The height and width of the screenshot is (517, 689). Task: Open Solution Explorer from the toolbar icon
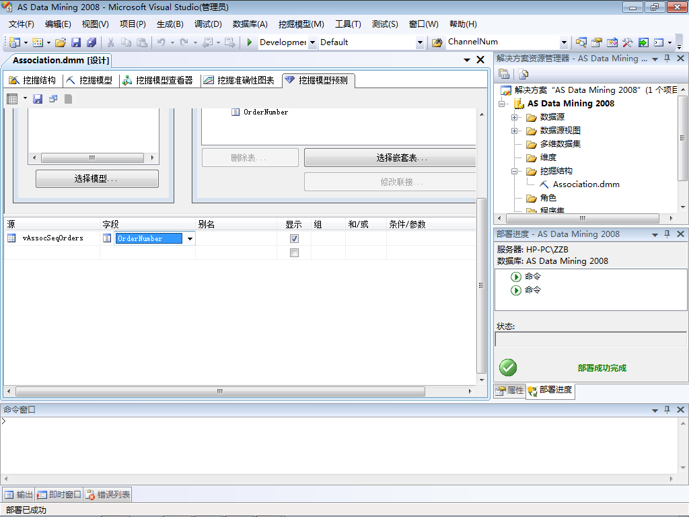pos(581,42)
